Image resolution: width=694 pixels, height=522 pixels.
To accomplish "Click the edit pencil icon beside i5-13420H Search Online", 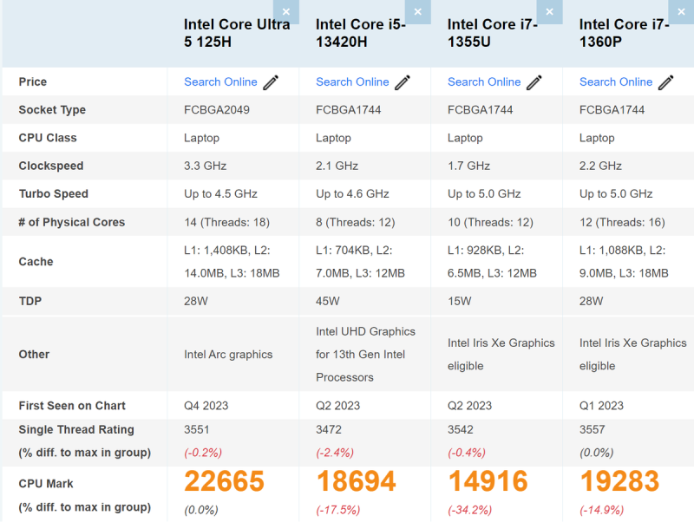I will [402, 82].
